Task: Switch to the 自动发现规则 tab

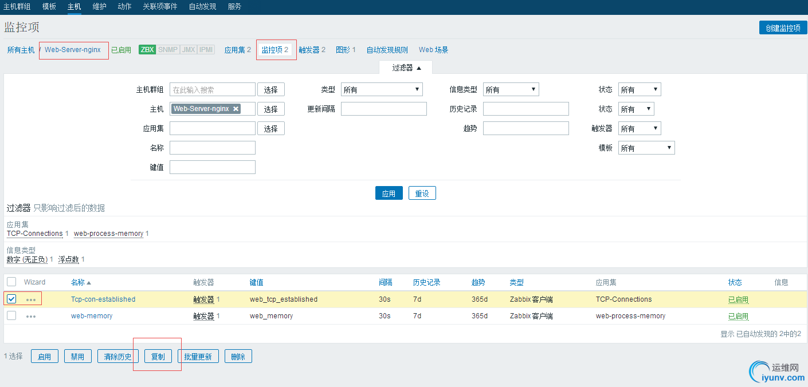Action: pos(387,50)
